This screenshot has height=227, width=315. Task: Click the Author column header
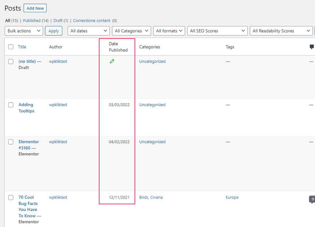[x=56, y=47]
